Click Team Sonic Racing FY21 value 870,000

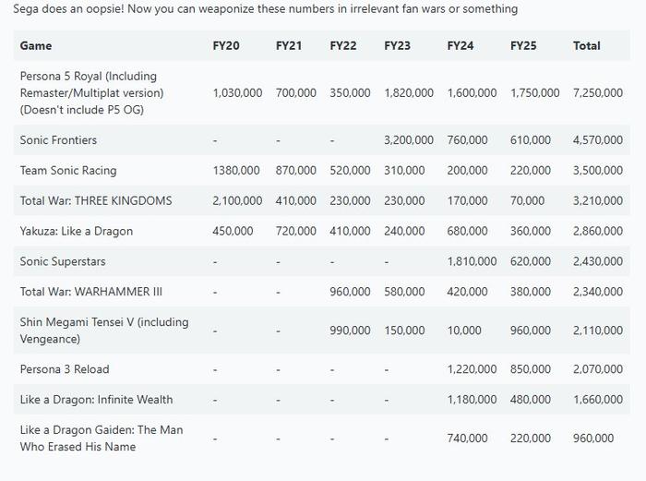coord(296,170)
